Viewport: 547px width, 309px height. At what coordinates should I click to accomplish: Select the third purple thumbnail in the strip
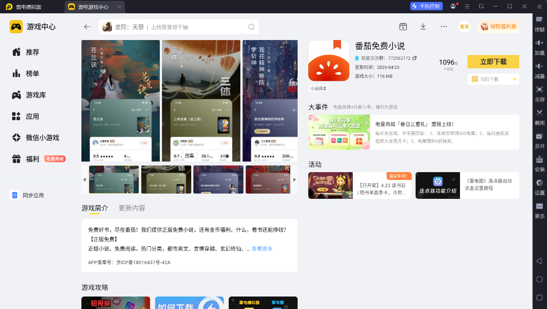218,179
